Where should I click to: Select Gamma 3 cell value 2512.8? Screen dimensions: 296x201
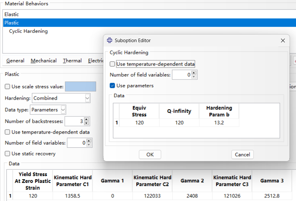pos(272,196)
